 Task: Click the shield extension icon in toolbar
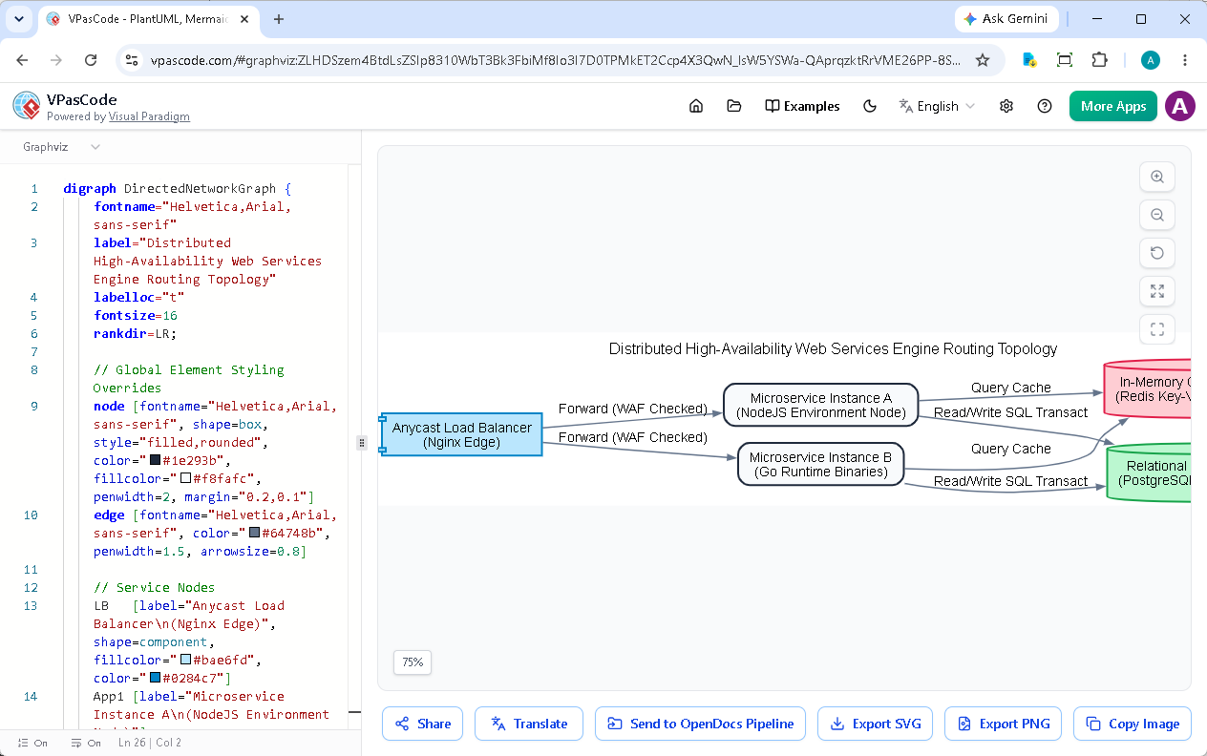[x=1029, y=60]
